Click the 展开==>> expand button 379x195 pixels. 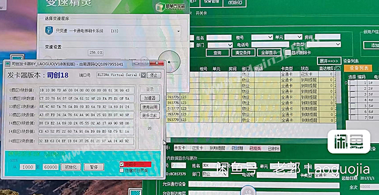(329, 61)
